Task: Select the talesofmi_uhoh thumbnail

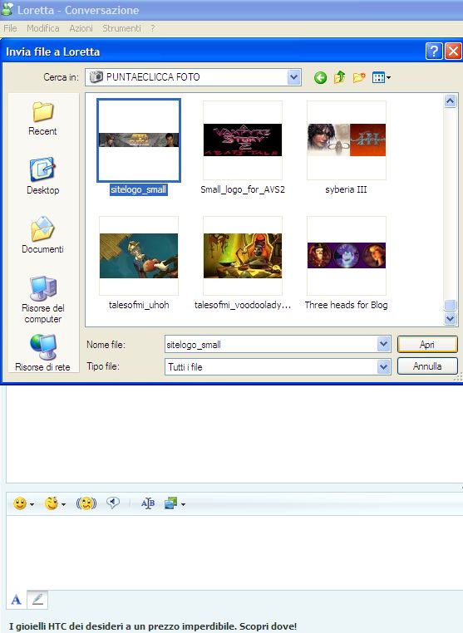Action: 139,256
